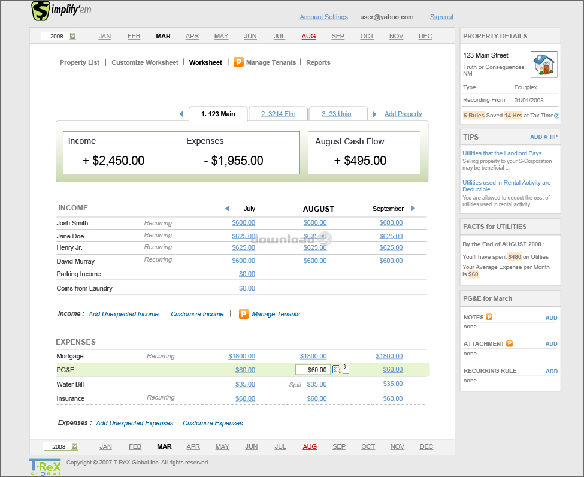
Task: Click PG&E attach document icon
Action: (x=346, y=369)
